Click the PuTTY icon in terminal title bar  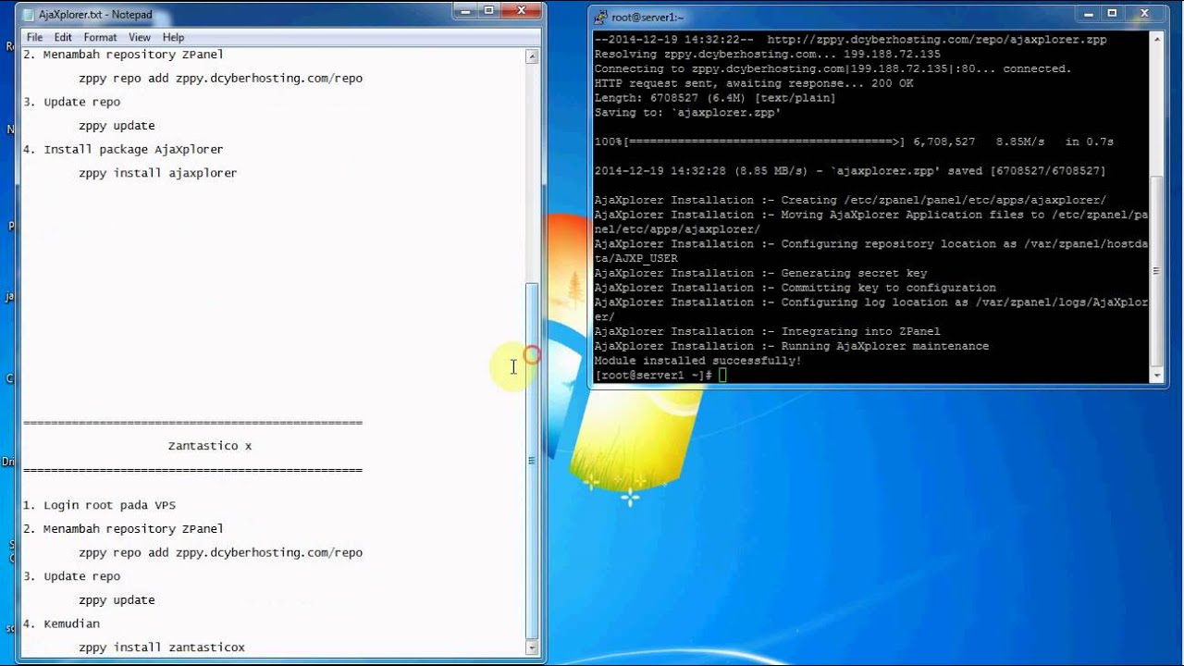pyautogui.click(x=601, y=17)
